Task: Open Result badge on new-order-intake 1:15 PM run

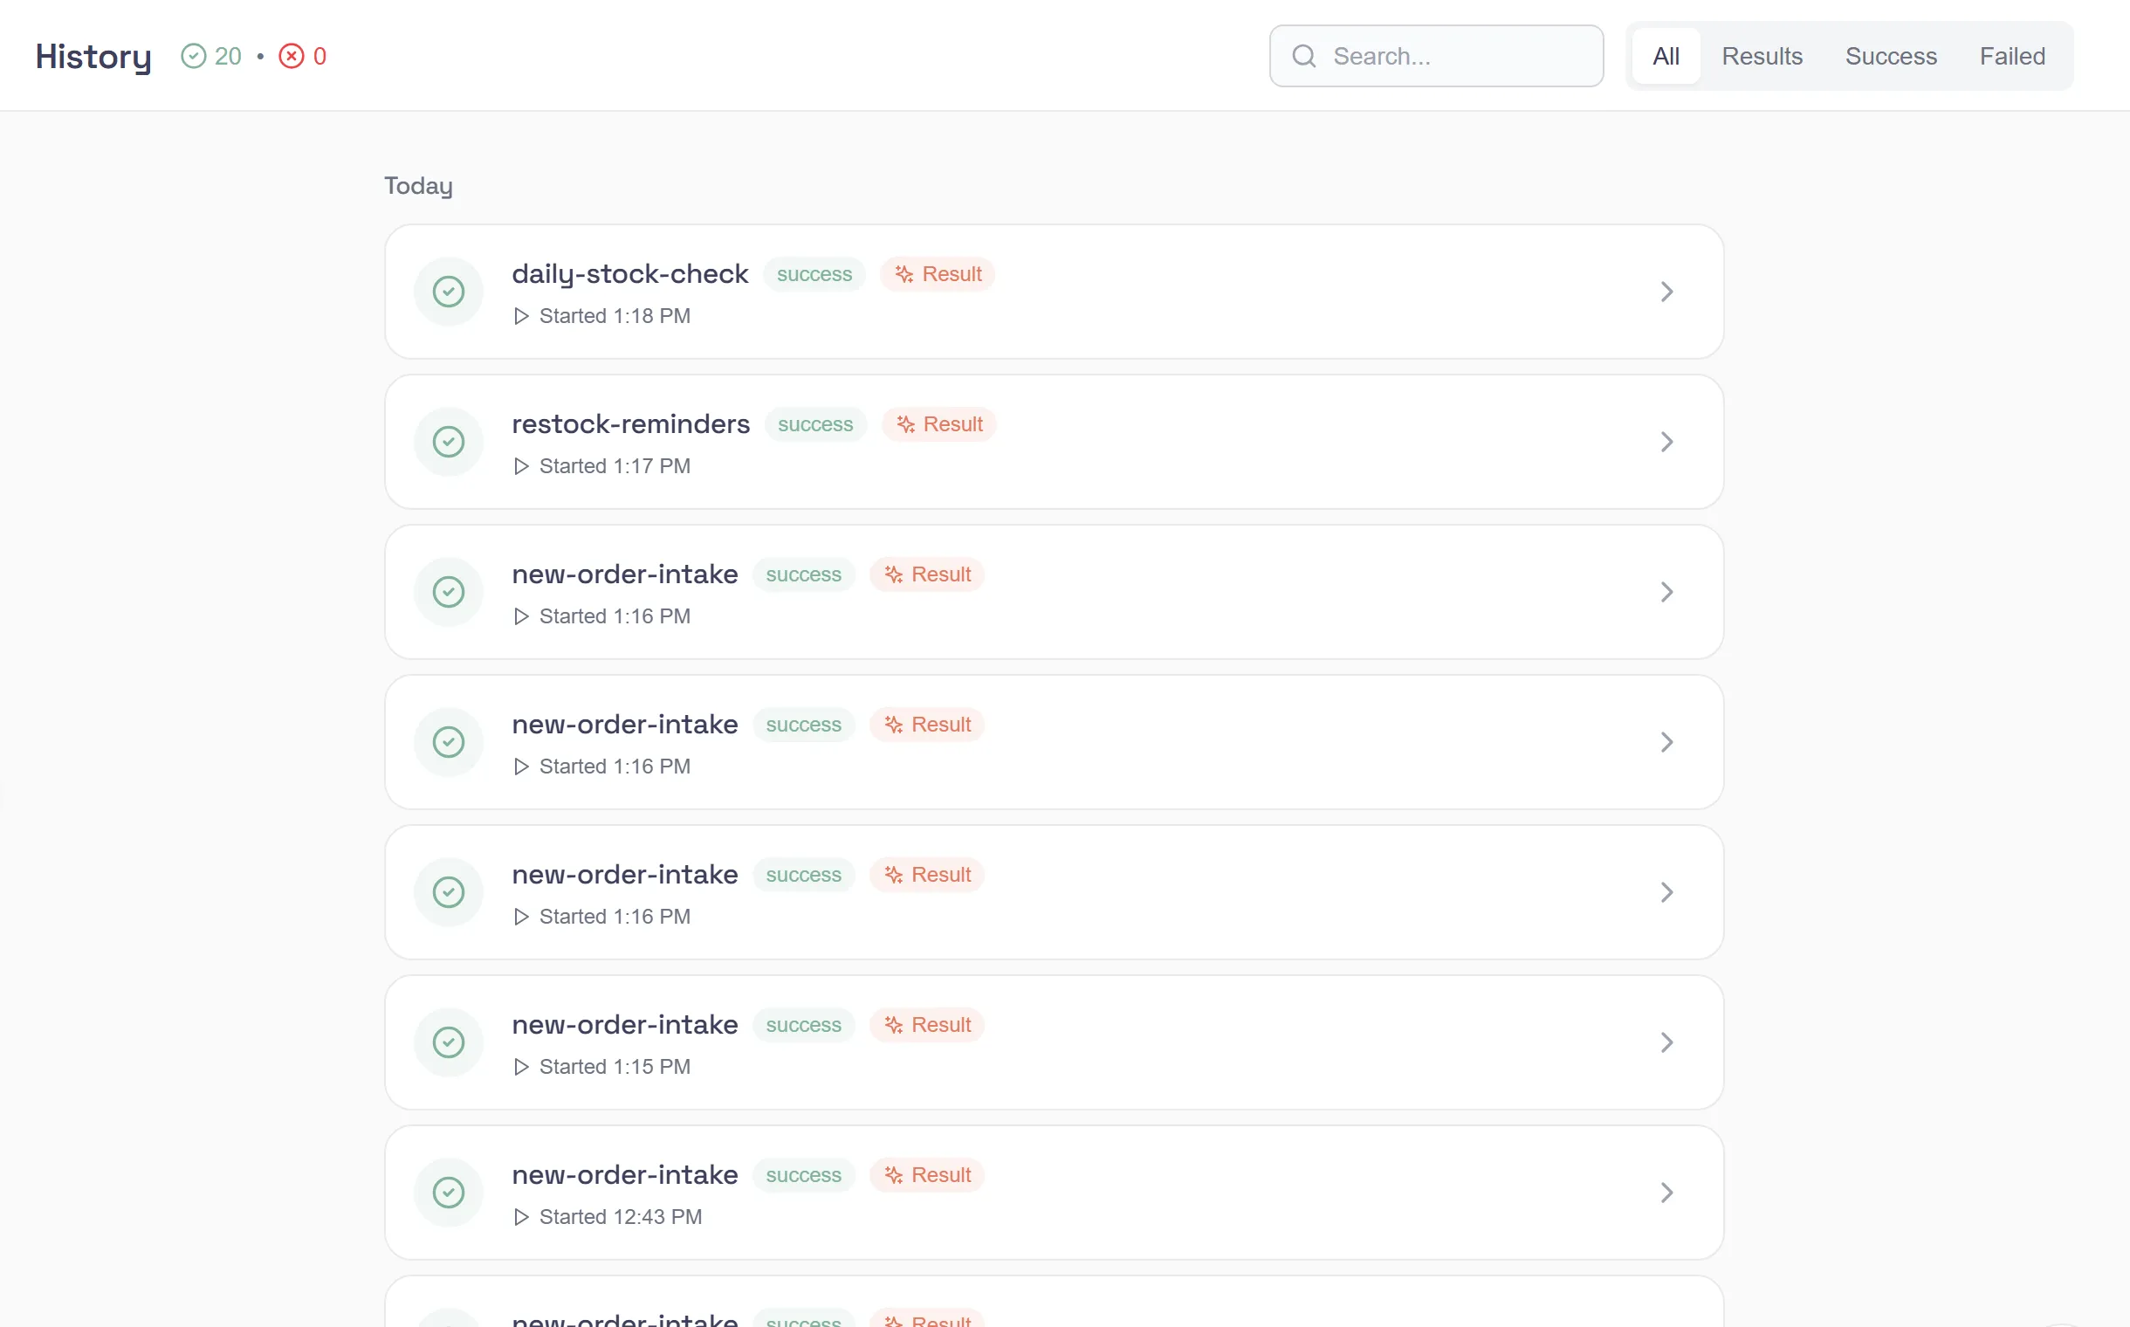Action: (x=927, y=1024)
